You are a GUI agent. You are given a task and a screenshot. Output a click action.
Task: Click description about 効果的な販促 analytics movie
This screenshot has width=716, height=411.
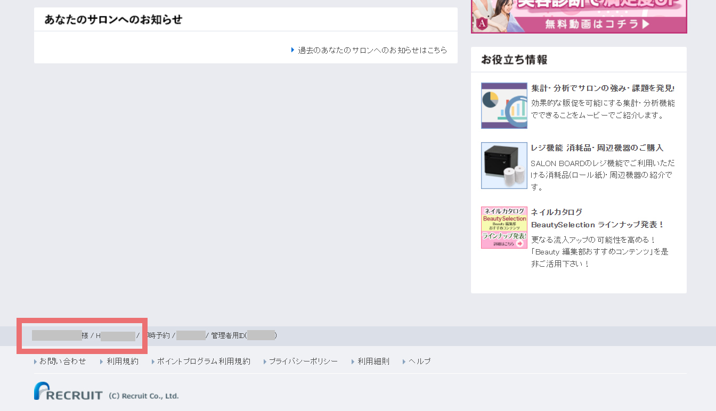(x=603, y=109)
